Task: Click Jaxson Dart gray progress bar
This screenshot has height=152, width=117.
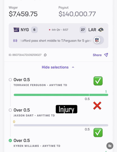Action: click(61, 125)
